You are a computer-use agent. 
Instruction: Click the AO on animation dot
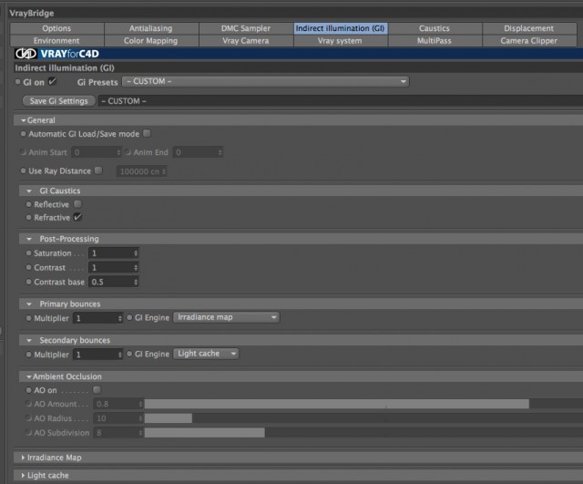point(28,390)
